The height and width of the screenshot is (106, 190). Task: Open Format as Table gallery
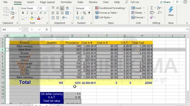point(107,13)
